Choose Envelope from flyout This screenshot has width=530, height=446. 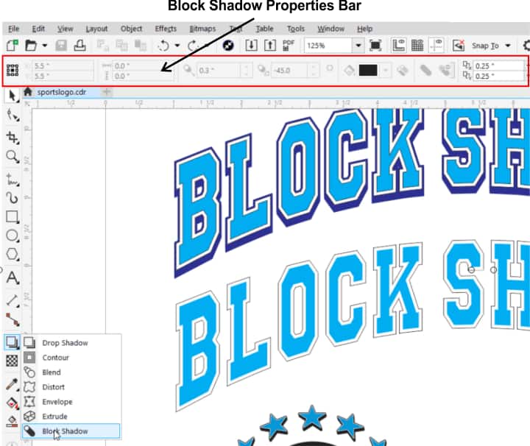click(x=71, y=402)
